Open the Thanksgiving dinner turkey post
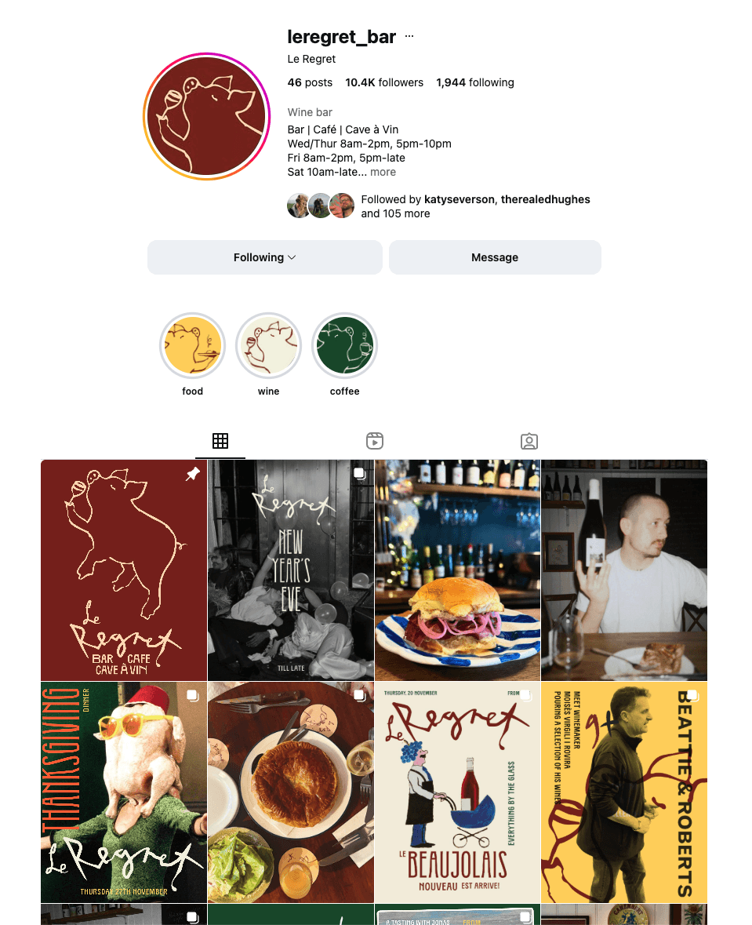The height and width of the screenshot is (925, 752). (124, 792)
